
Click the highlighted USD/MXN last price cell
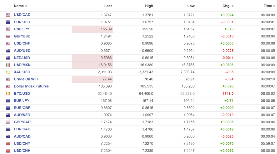93,65
